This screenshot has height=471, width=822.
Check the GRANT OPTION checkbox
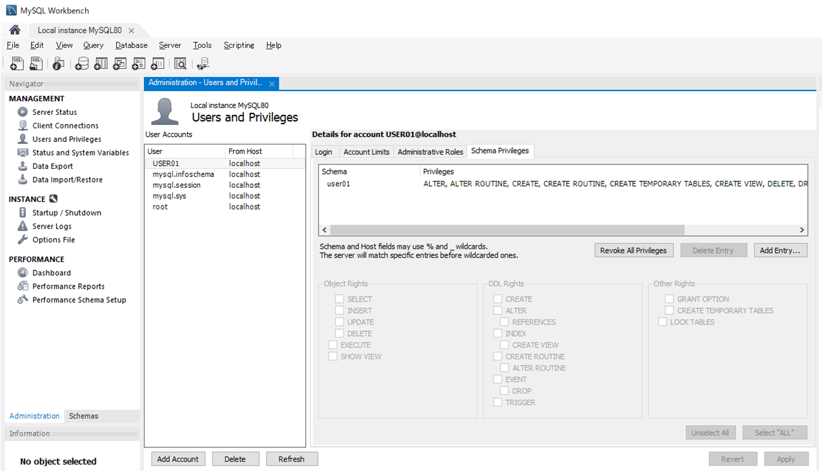coord(669,299)
